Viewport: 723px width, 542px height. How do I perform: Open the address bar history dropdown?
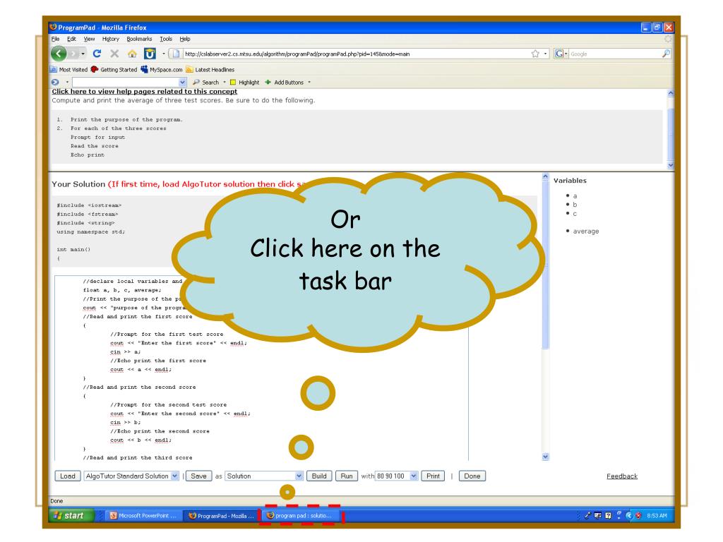[x=546, y=54]
